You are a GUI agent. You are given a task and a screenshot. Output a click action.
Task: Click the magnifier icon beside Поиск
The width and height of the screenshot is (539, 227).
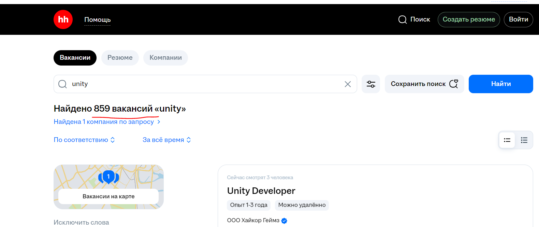(x=403, y=19)
